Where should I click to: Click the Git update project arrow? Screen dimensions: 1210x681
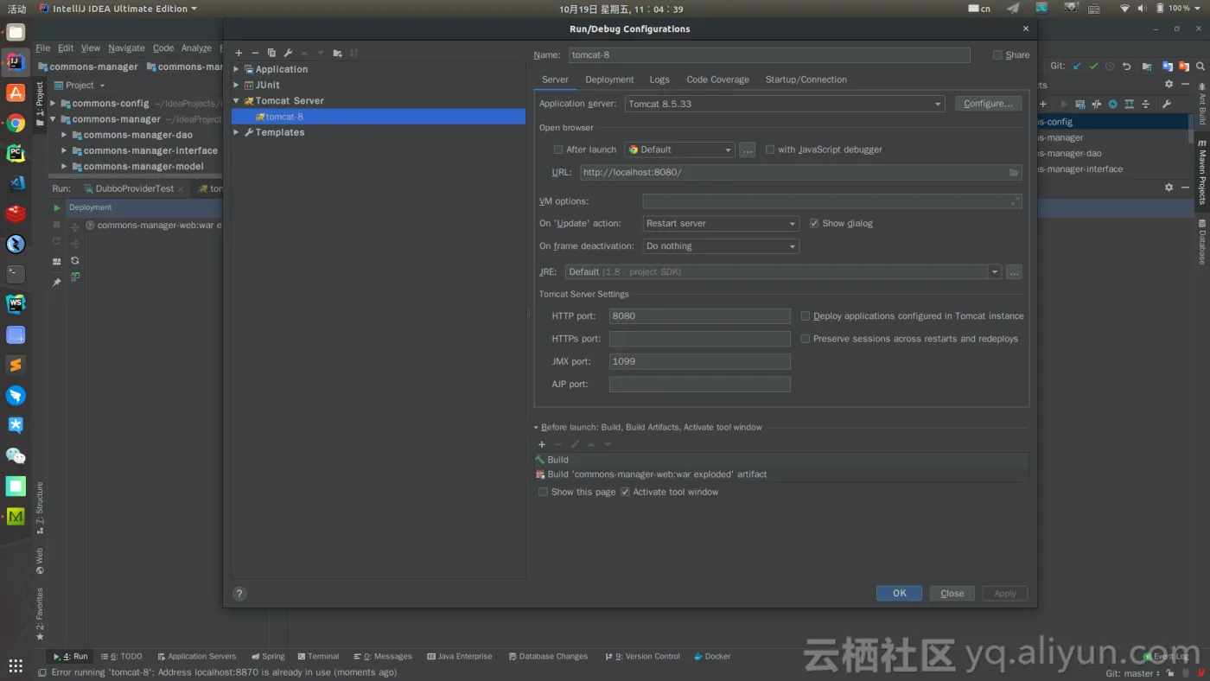point(1077,66)
